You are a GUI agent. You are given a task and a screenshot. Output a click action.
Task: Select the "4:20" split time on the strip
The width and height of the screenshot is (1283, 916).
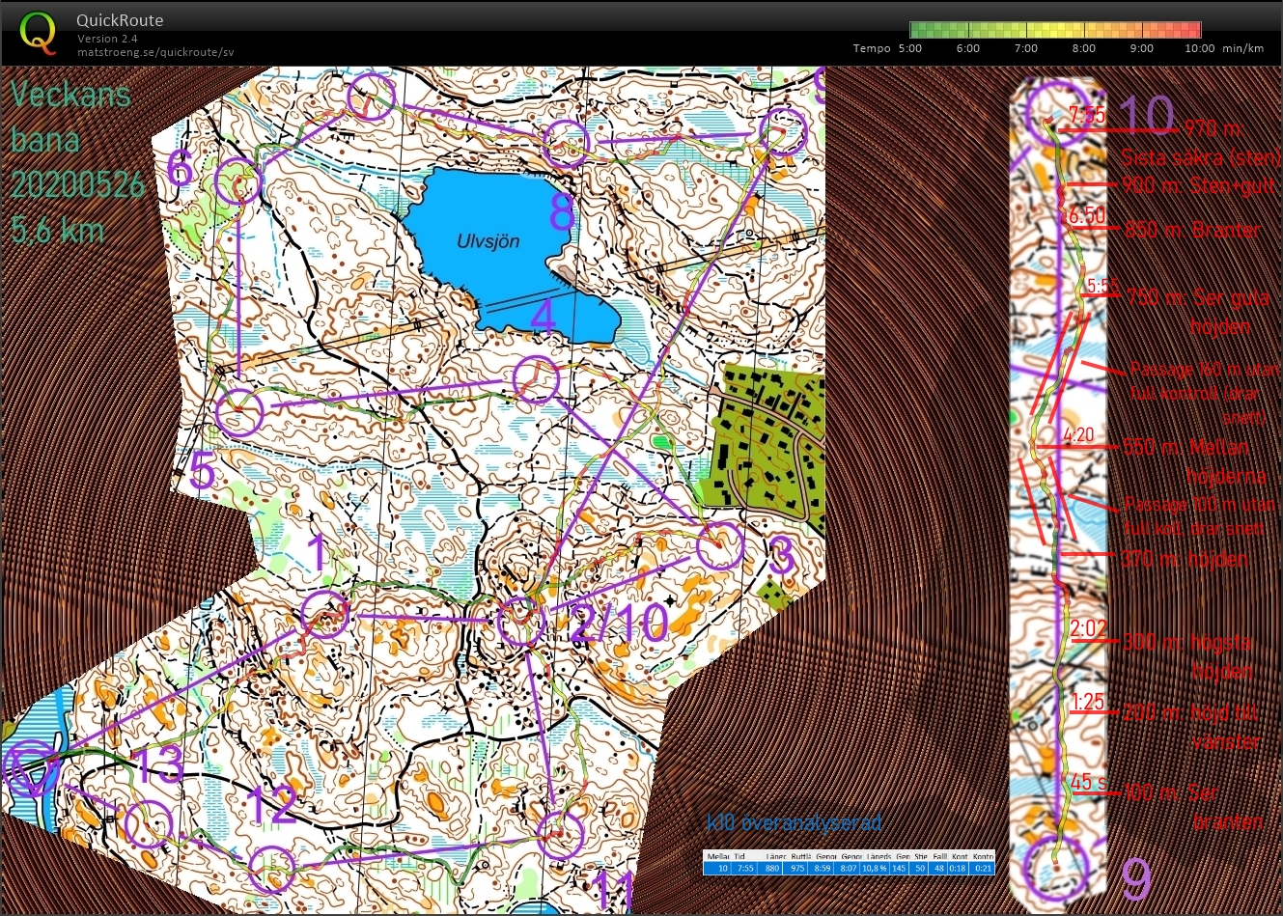tap(1078, 435)
